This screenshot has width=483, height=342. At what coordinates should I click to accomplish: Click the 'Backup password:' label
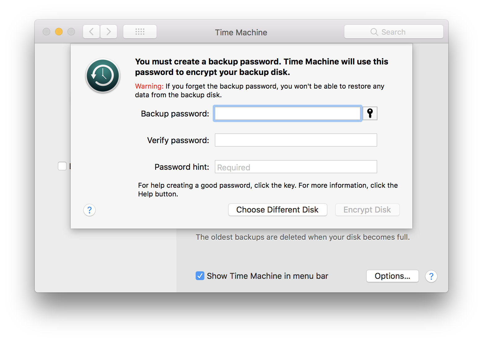click(175, 114)
